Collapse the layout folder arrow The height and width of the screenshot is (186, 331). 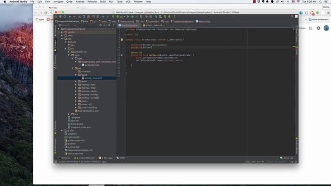point(76,75)
